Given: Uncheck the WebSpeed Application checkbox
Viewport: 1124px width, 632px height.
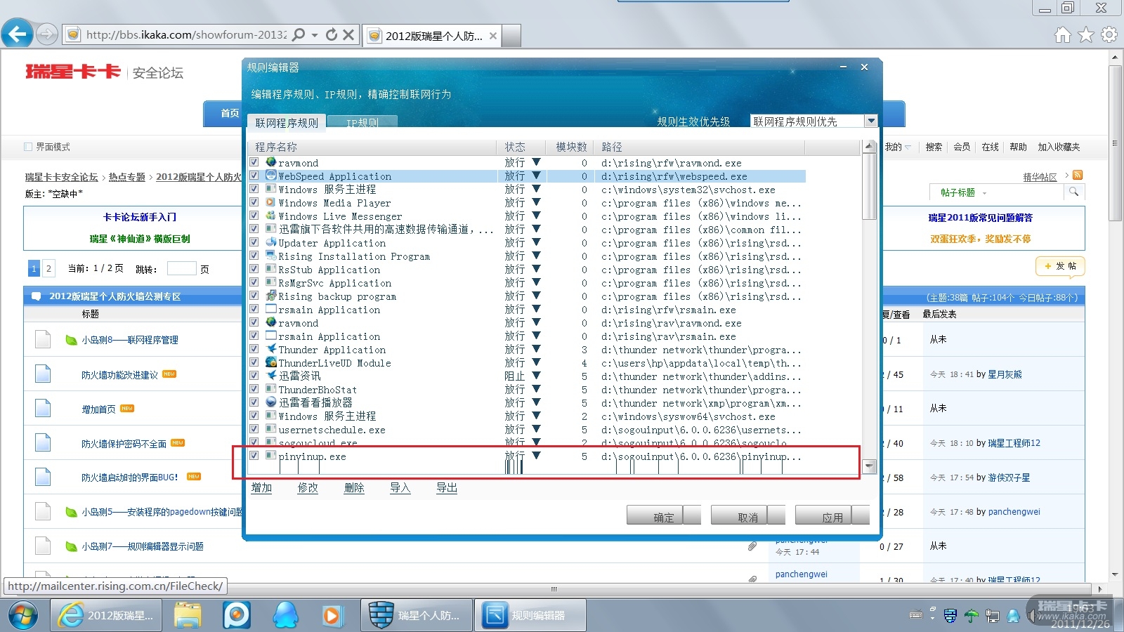Looking at the screenshot, I should tap(254, 176).
